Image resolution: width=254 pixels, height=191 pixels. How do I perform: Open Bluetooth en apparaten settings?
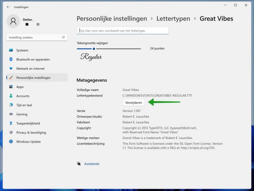click(37, 59)
